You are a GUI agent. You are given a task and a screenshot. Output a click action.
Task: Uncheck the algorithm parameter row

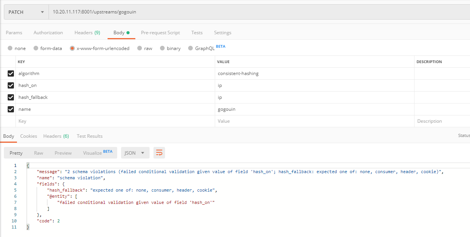coord(11,73)
